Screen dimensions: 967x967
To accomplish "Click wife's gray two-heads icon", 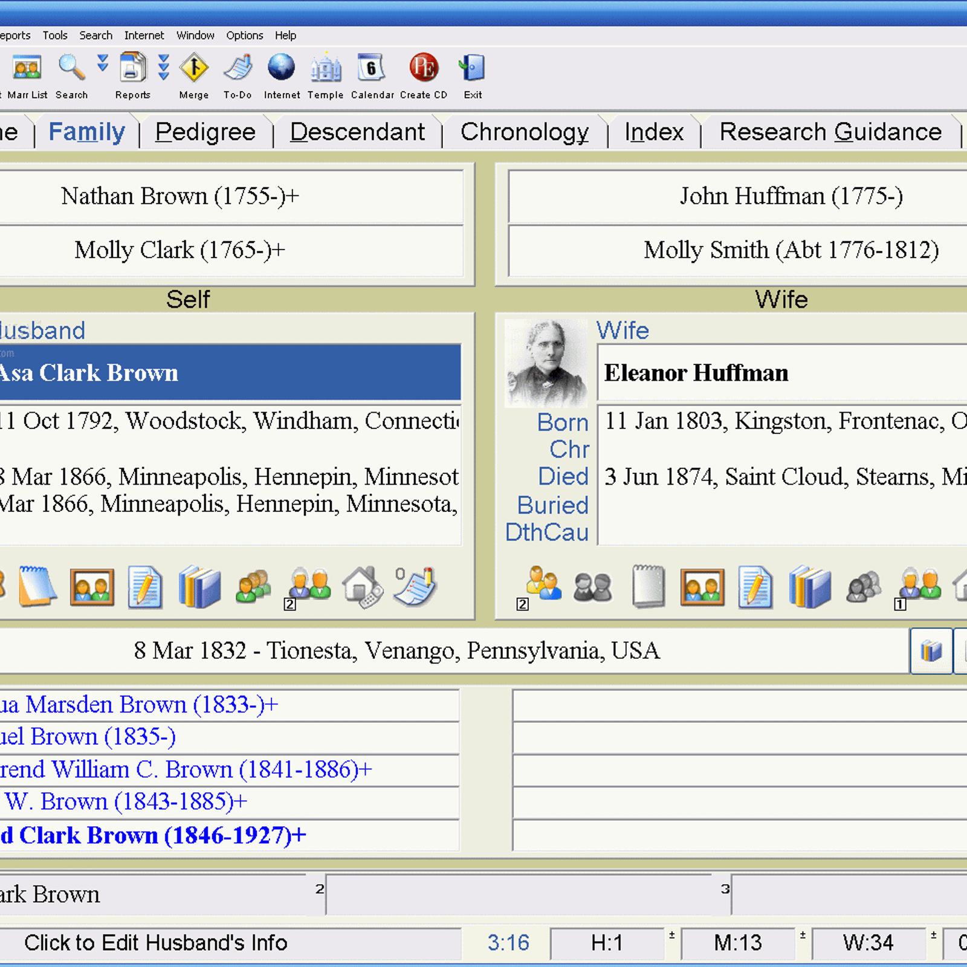I will click(592, 587).
